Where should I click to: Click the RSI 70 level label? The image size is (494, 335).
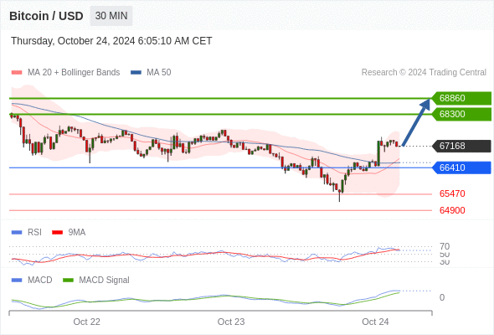click(x=445, y=246)
